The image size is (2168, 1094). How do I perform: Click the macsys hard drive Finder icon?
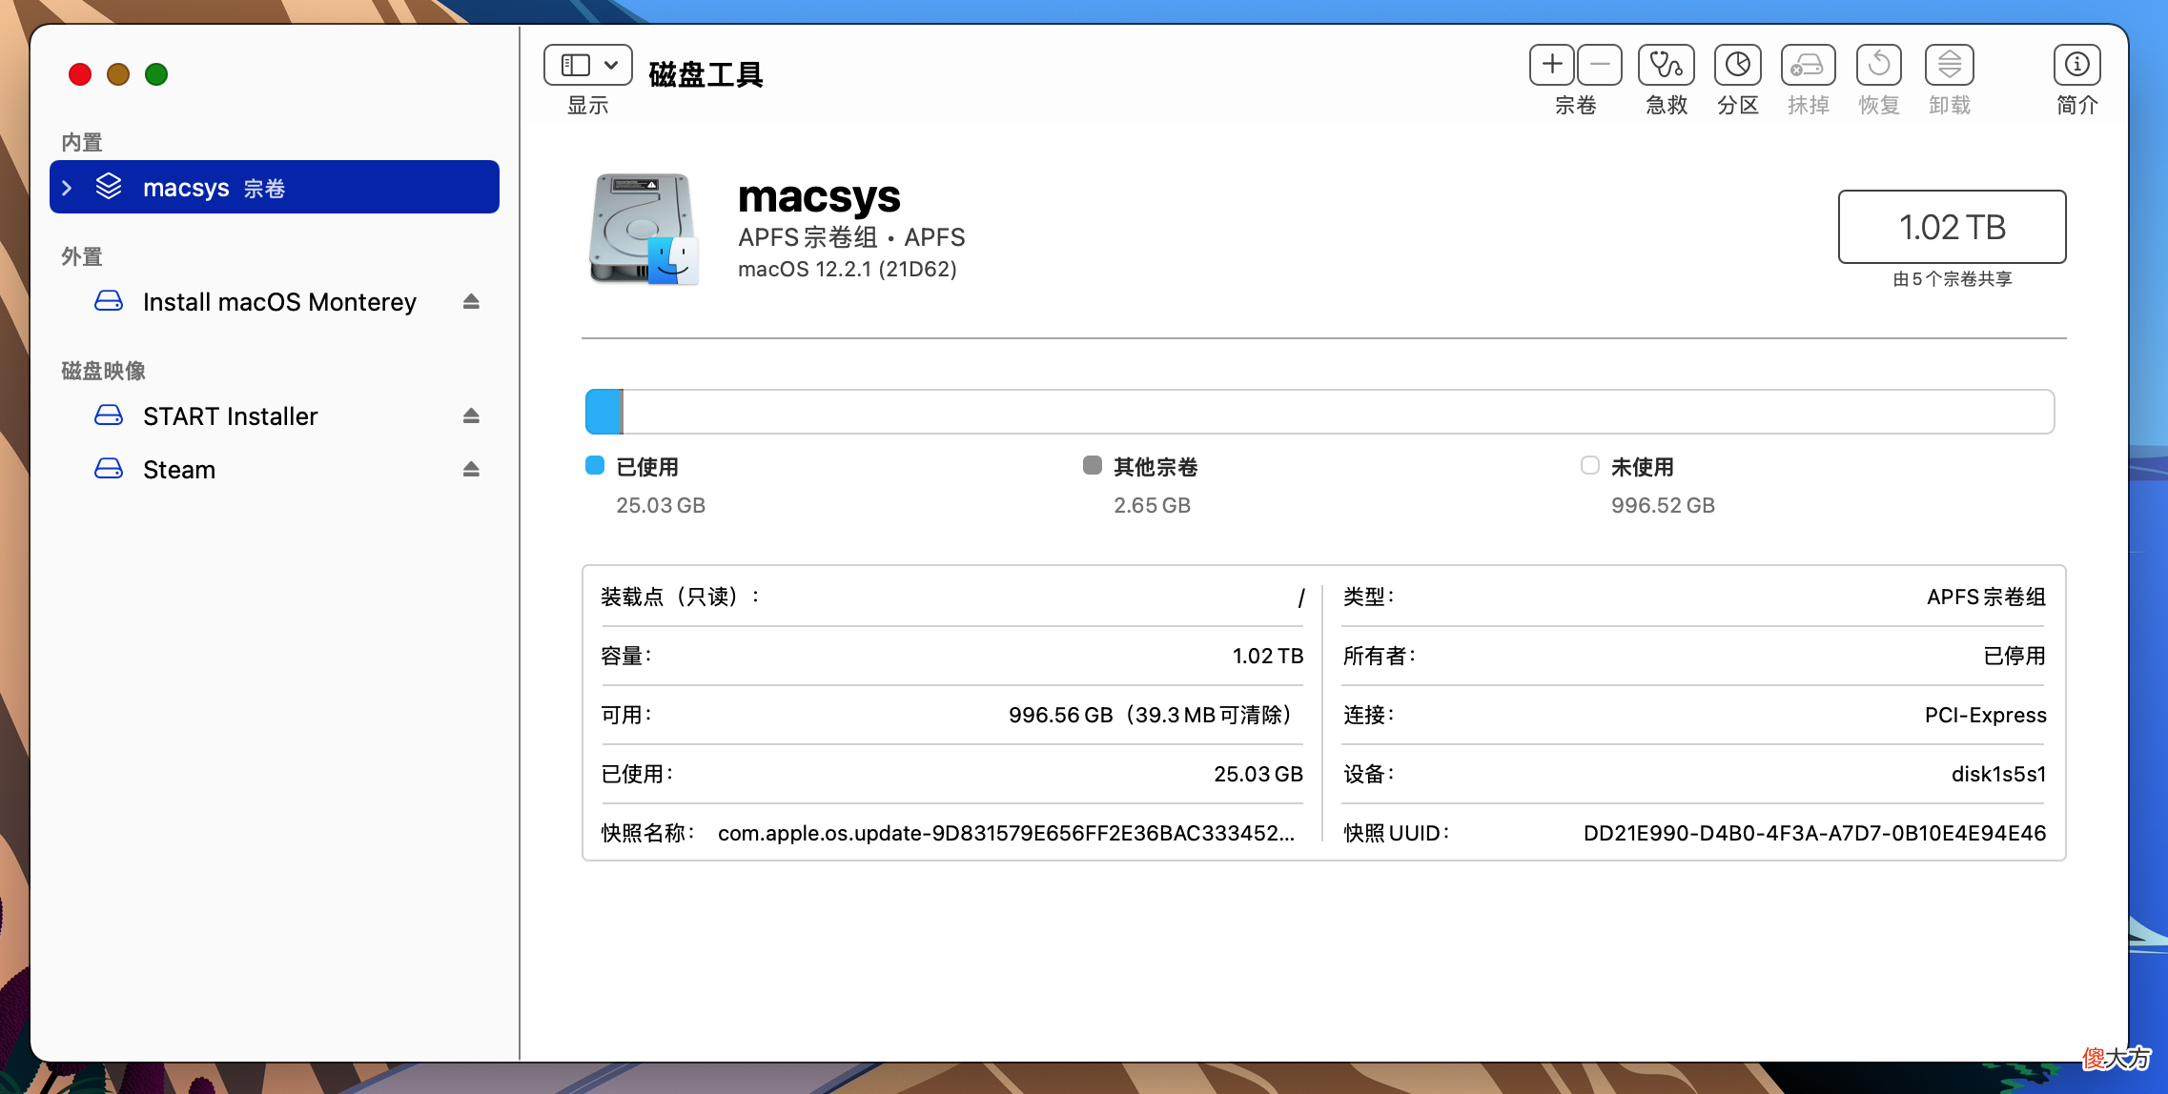(644, 230)
